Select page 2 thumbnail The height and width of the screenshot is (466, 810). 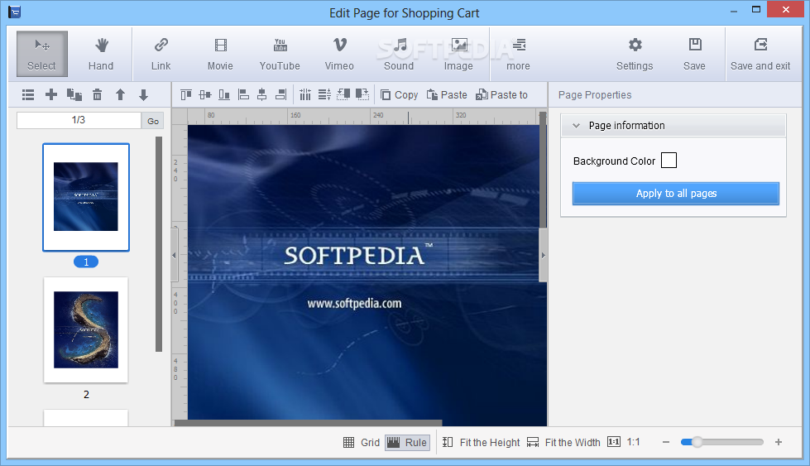point(86,329)
